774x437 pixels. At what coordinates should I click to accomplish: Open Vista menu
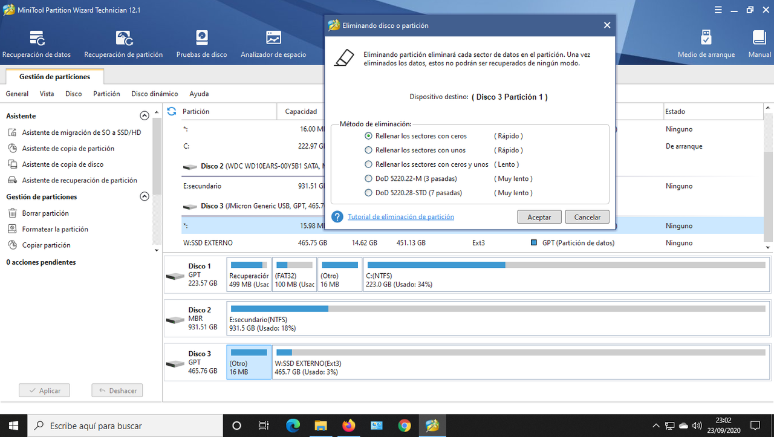47,94
